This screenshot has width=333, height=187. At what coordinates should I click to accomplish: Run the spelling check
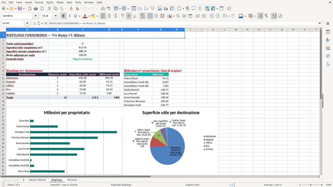point(109,9)
